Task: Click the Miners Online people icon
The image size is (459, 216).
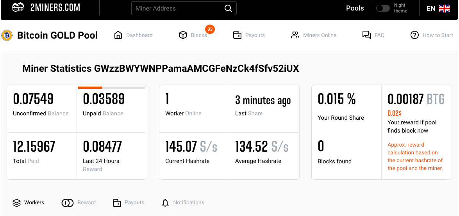Action: click(x=295, y=35)
